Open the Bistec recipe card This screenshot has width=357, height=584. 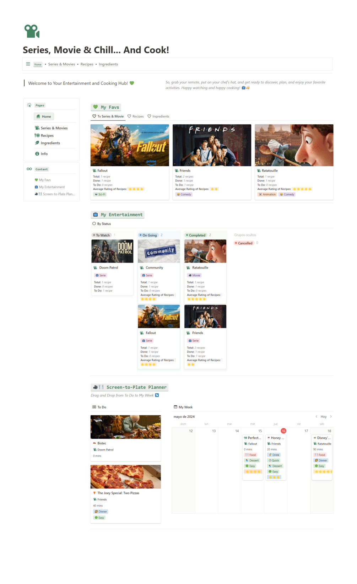(x=126, y=438)
